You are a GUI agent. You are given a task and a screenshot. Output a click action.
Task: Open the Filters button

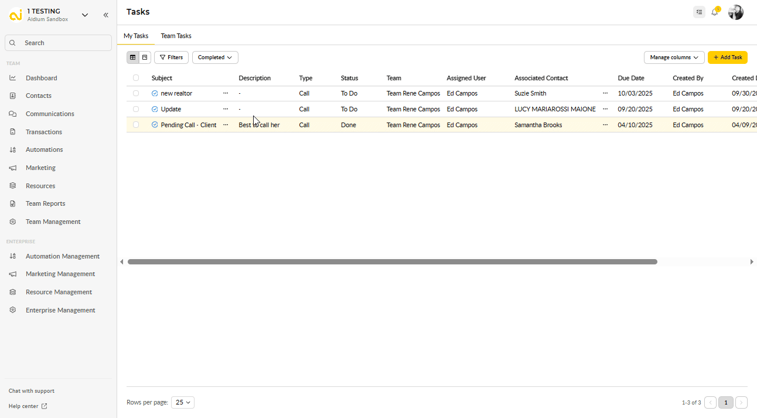pos(171,57)
